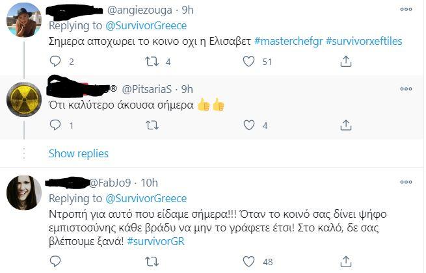Share the @PitsariaS tweet
The height and width of the screenshot is (273, 426).
346,125
